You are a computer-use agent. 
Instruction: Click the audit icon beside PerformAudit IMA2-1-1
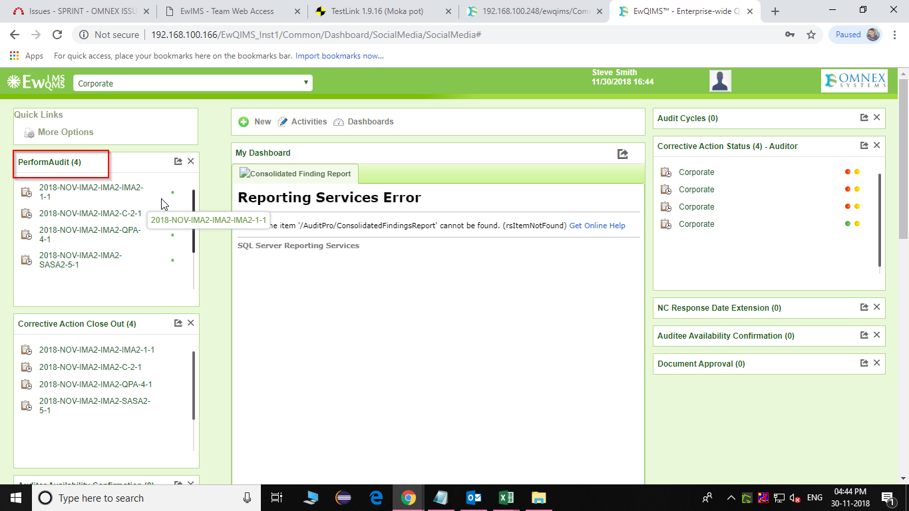pos(27,192)
